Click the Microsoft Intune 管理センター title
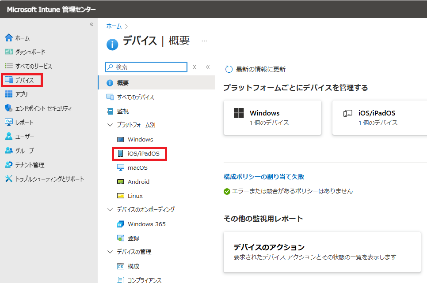The height and width of the screenshot is (283, 427). 51,10
